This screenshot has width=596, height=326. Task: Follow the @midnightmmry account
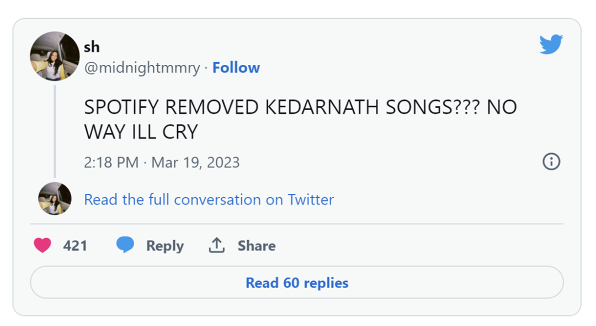pos(236,68)
